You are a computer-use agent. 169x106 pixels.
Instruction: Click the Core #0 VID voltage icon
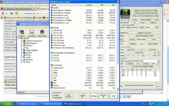click(52, 30)
